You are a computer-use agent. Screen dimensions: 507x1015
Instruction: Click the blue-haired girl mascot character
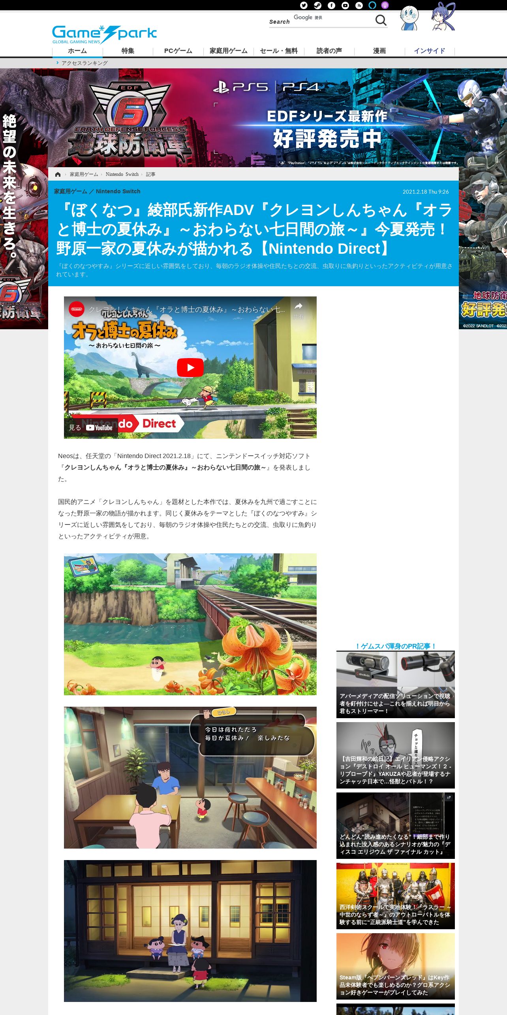coord(443,17)
